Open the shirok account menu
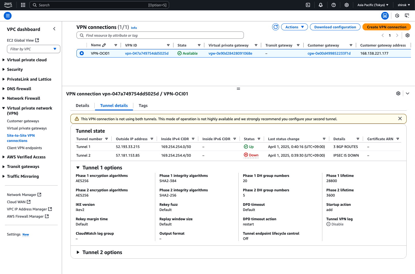 pyautogui.click(x=404, y=5)
